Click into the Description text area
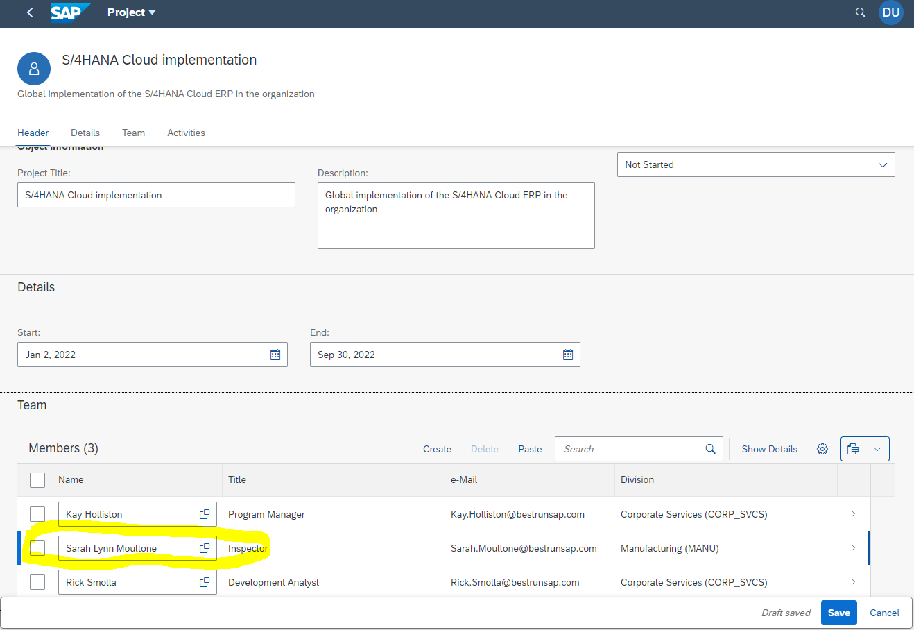 (x=456, y=216)
